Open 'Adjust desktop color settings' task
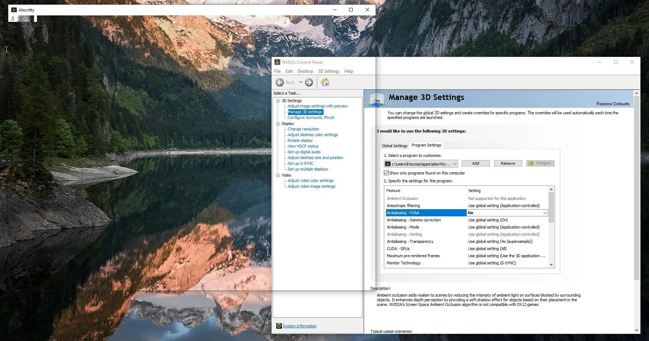Screen dimensions: 649x341 pos(313,135)
